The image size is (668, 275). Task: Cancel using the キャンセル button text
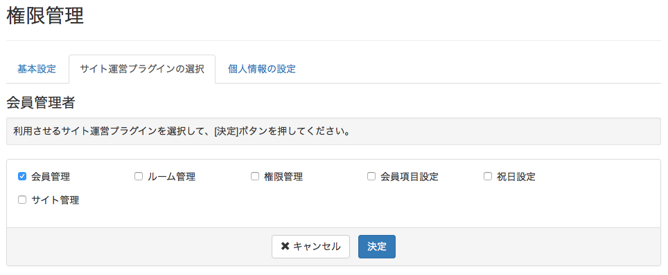coord(317,247)
